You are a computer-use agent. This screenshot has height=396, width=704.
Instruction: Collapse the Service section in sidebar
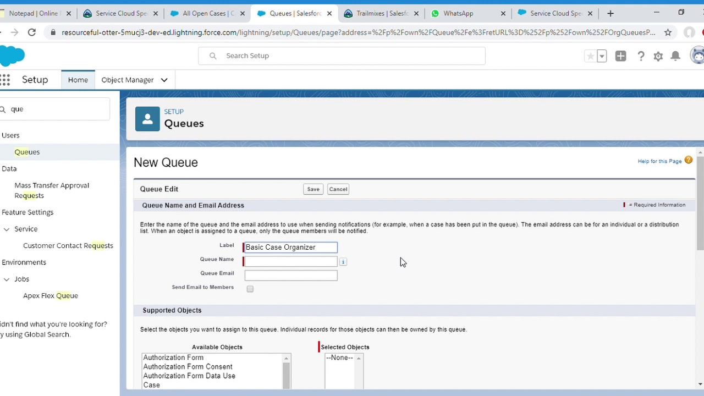(x=7, y=229)
